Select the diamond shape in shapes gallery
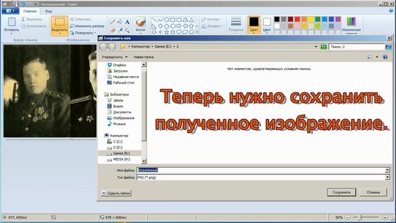This screenshot has width=396, height=223. [160, 26]
